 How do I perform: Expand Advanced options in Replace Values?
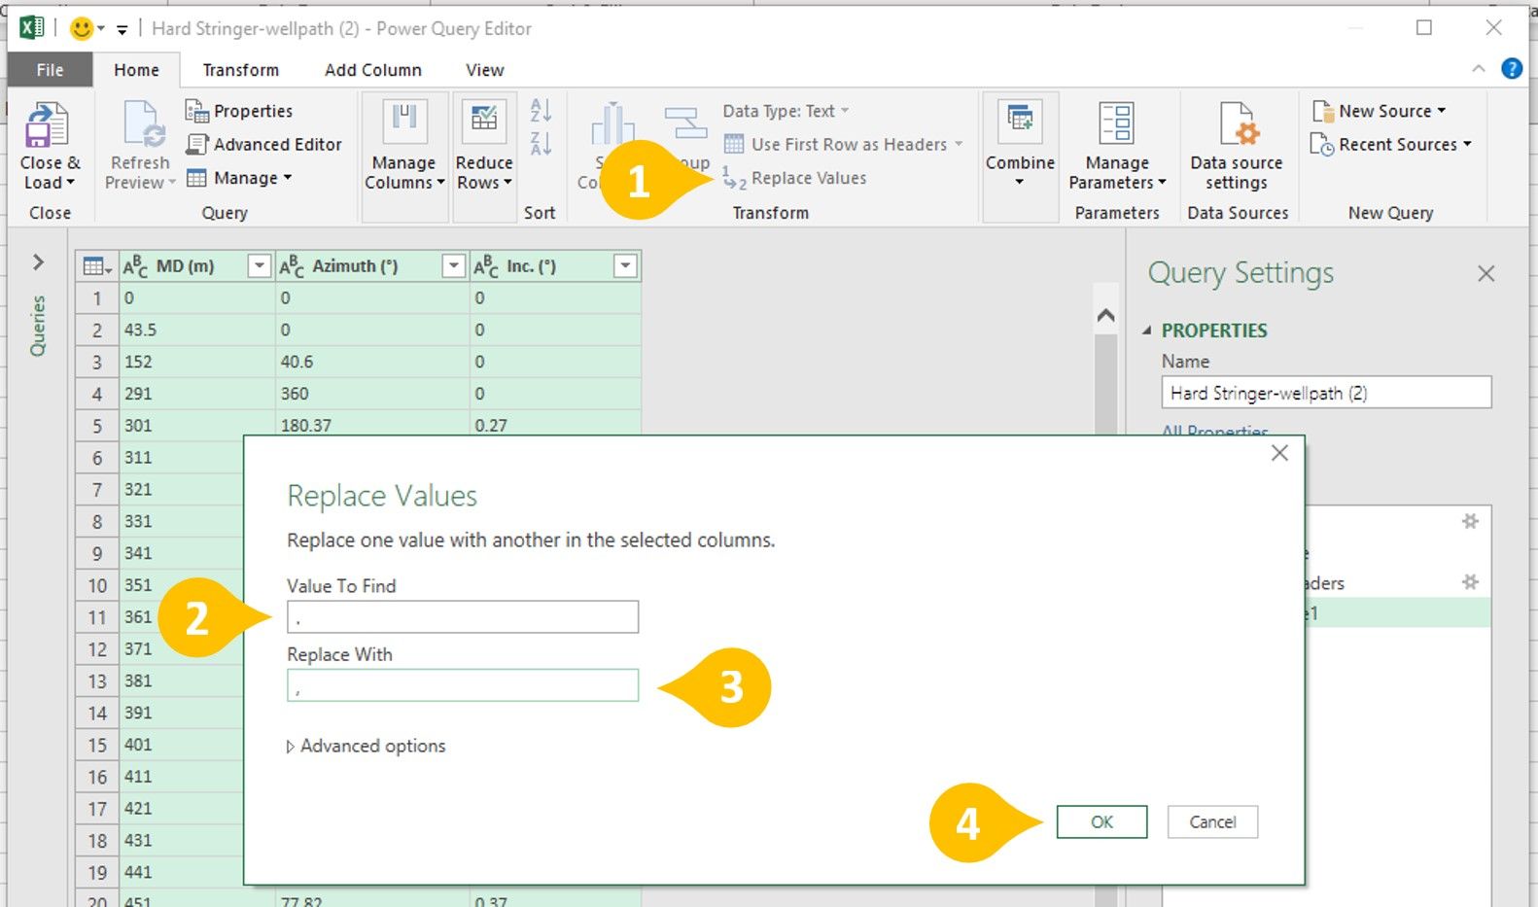point(367,747)
